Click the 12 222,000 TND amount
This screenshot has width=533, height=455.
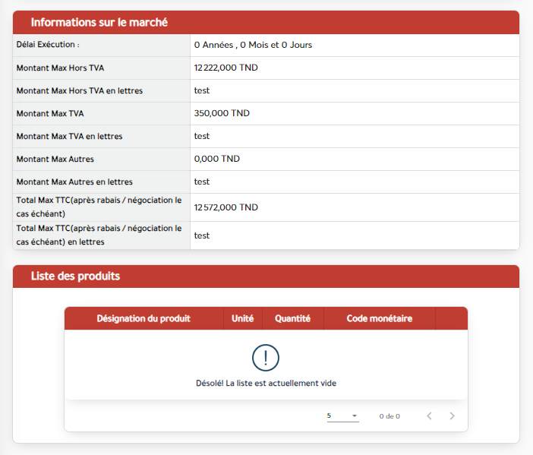click(x=225, y=68)
